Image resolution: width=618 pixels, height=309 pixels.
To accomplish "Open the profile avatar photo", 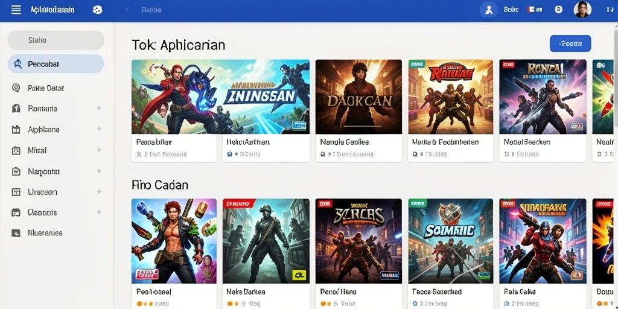I will (582, 10).
